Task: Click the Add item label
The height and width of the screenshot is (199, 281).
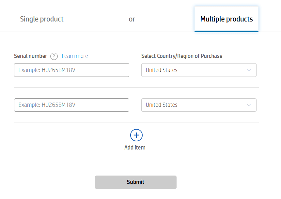Action: 135,148
